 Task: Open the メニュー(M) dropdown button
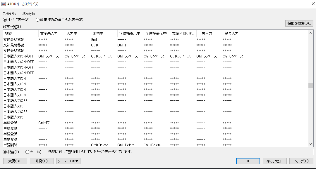68,161
